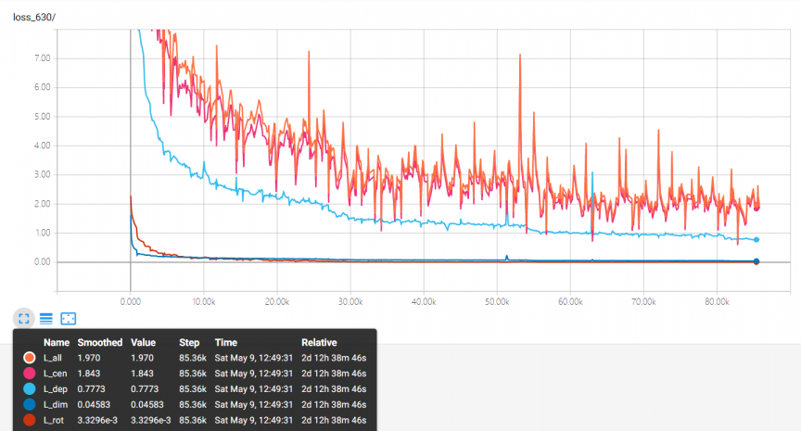
Task: Click the Smoothed column header
Action: pyautogui.click(x=99, y=343)
